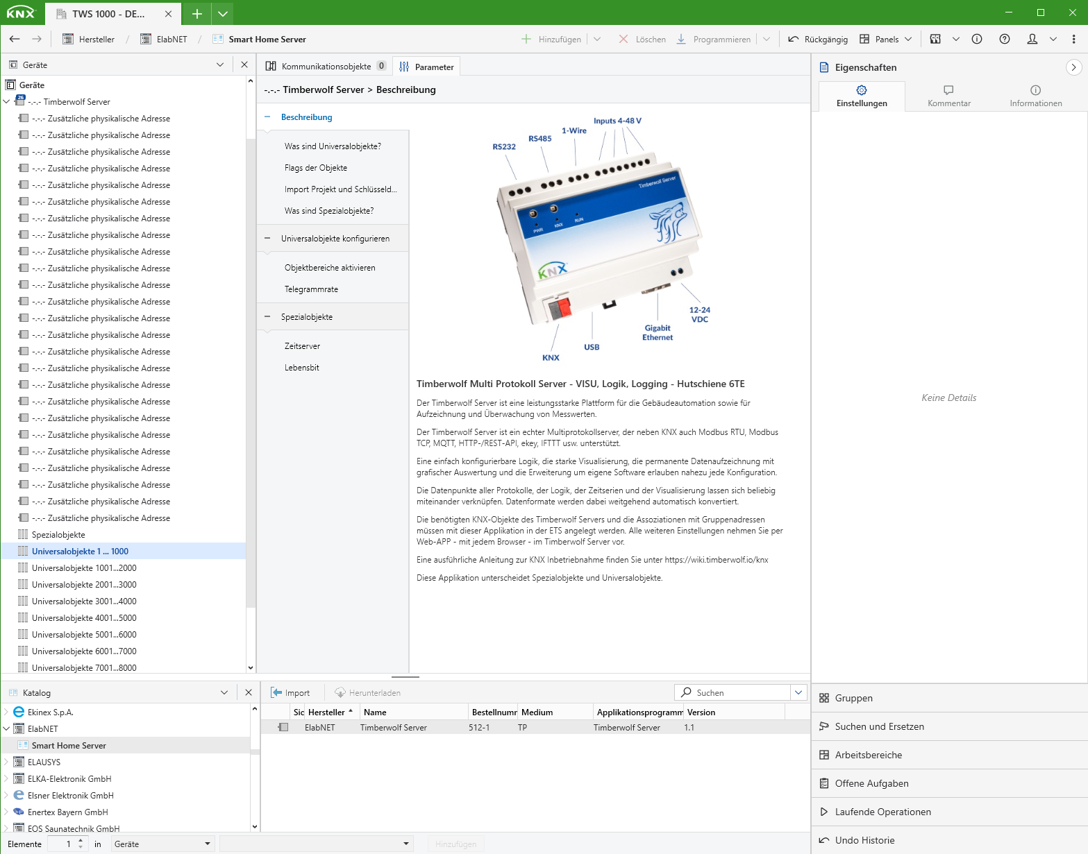
Task: Select the Informationen properties tab
Action: tap(1035, 96)
